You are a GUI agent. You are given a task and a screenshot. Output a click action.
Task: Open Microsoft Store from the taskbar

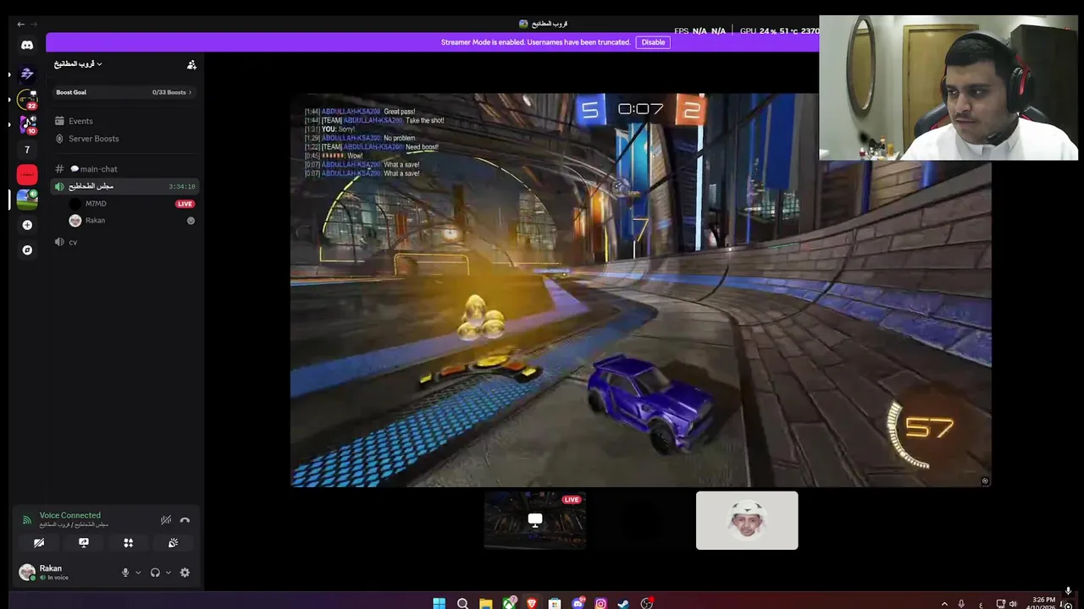pyautogui.click(x=555, y=603)
